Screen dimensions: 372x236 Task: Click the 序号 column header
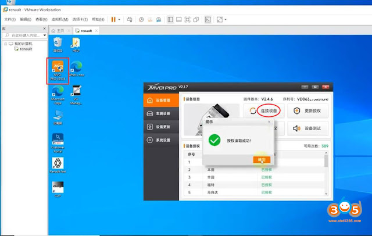(x=191, y=155)
